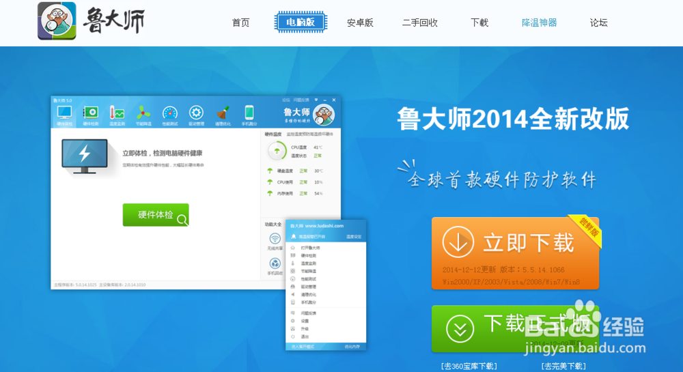Click the 鲁大师 logo in the site header
Screen dimensions: 683x372
coord(91,21)
